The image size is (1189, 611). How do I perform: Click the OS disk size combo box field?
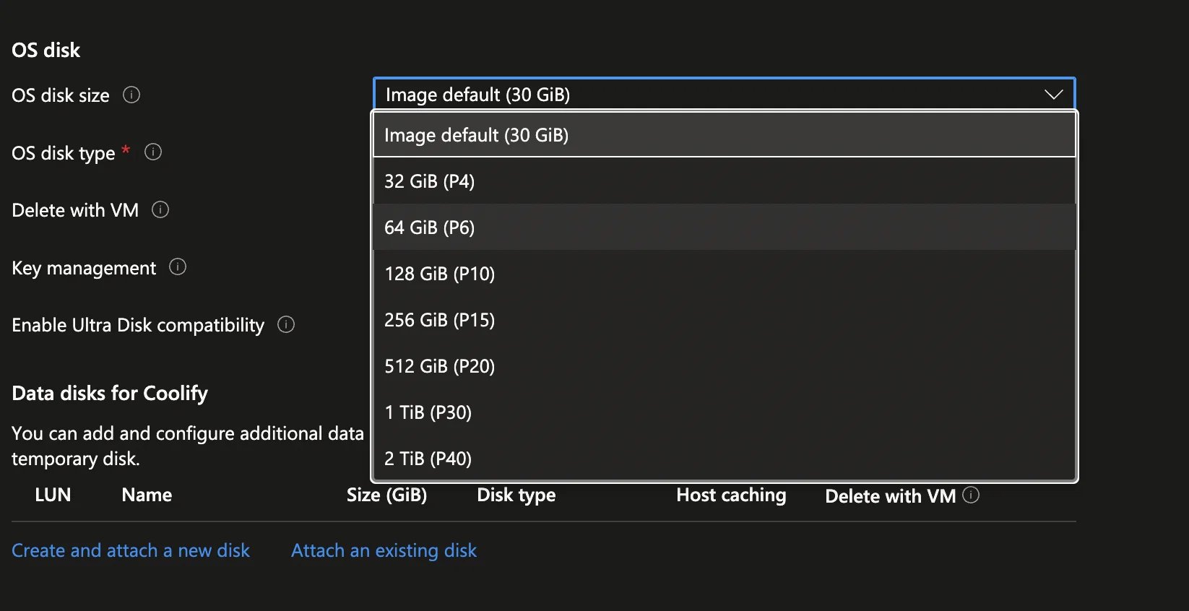(x=708, y=95)
